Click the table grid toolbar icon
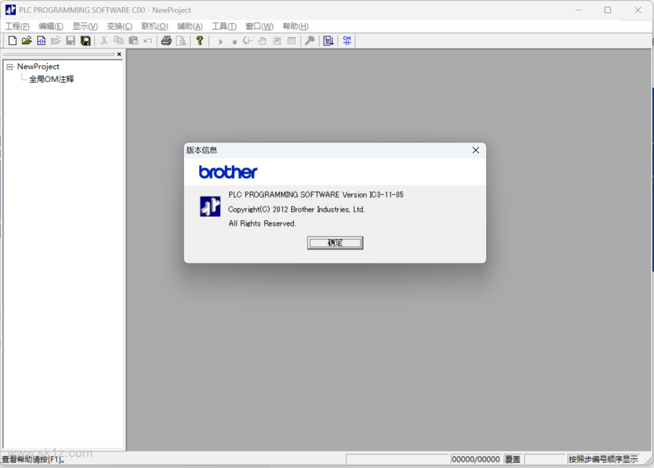The height and width of the screenshot is (468, 654). coord(291,41)
